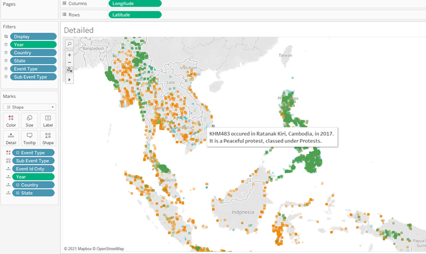Screen dimensions: 426x254
Task: Expand the Event Type pill in Marks
Action: (x=17, y=153)
